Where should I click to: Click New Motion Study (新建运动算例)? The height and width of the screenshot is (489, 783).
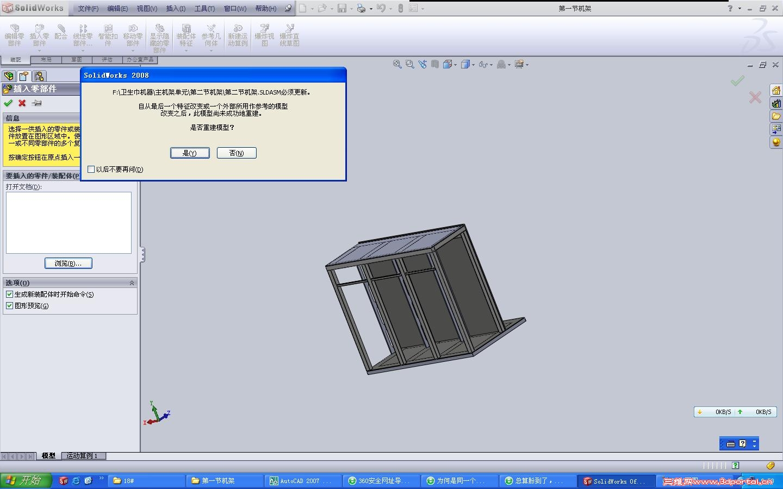[x=238, y=35]
